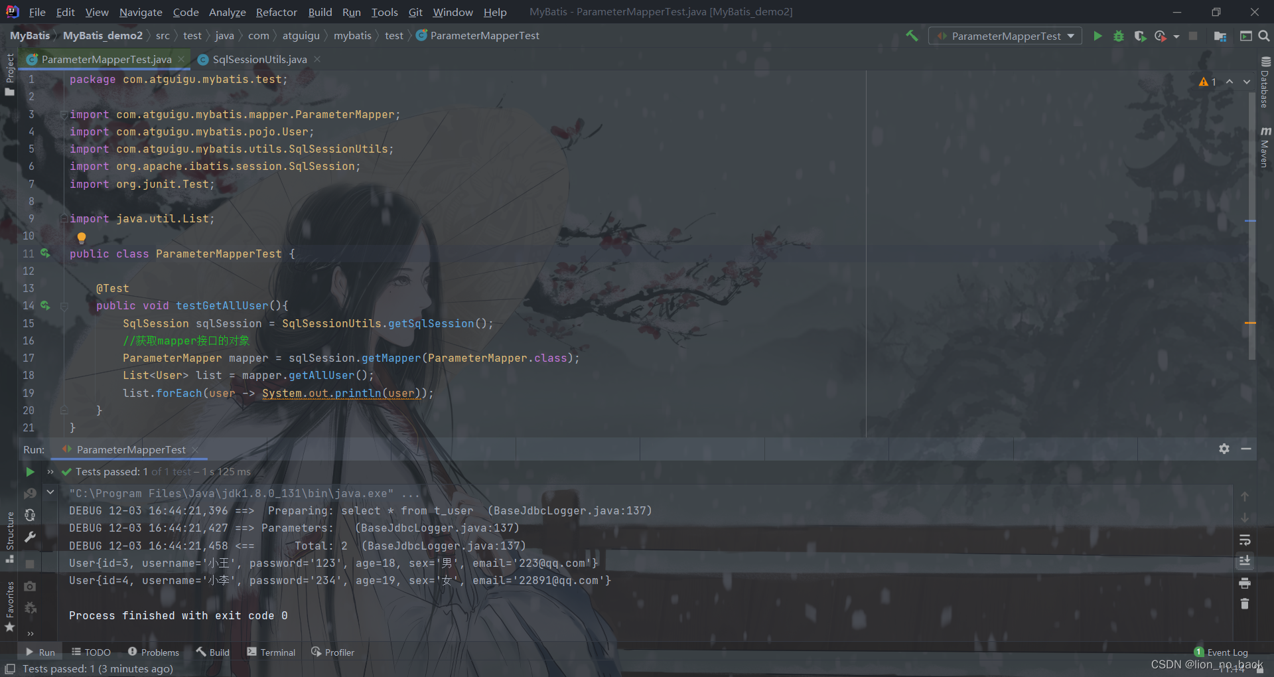Expand dropdown arrow next to profiler icon
This screenshot has height=677, width=1274.
(x=1176, y=37)
